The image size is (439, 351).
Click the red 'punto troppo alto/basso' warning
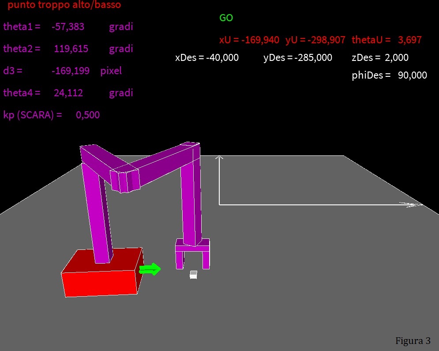(x=64, y=5)
